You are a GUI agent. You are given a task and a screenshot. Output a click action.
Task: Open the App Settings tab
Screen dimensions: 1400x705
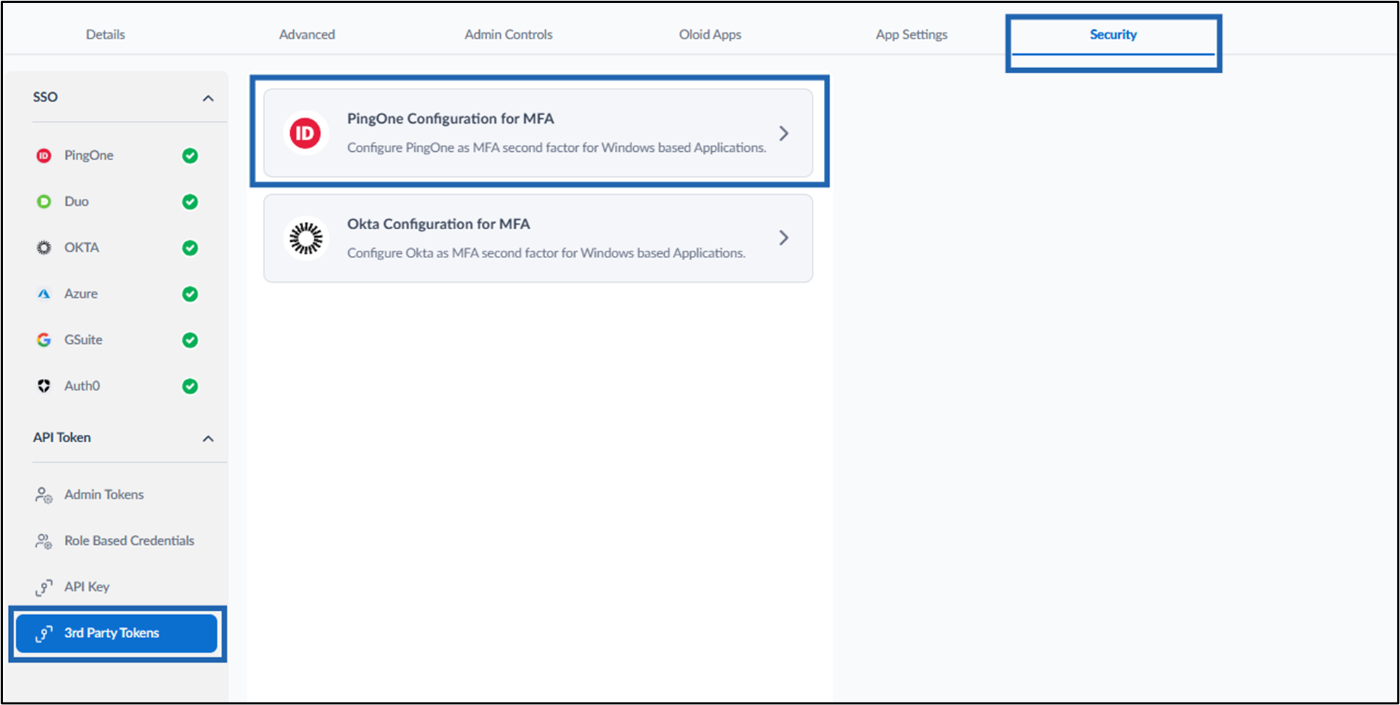point(912,34)
